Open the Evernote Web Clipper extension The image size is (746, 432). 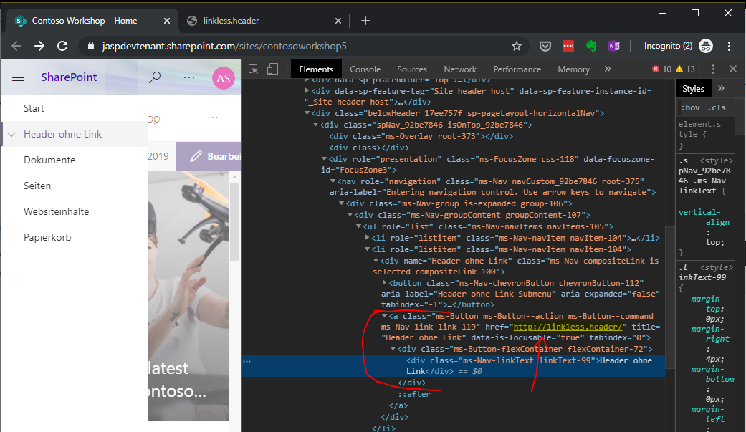(x=590, y=45)
